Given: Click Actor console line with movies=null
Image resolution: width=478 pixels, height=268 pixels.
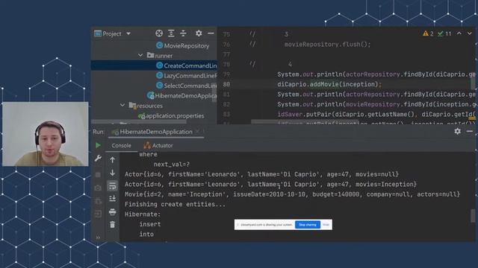Looking at the screenshot, I should click(x=261, y=174).
